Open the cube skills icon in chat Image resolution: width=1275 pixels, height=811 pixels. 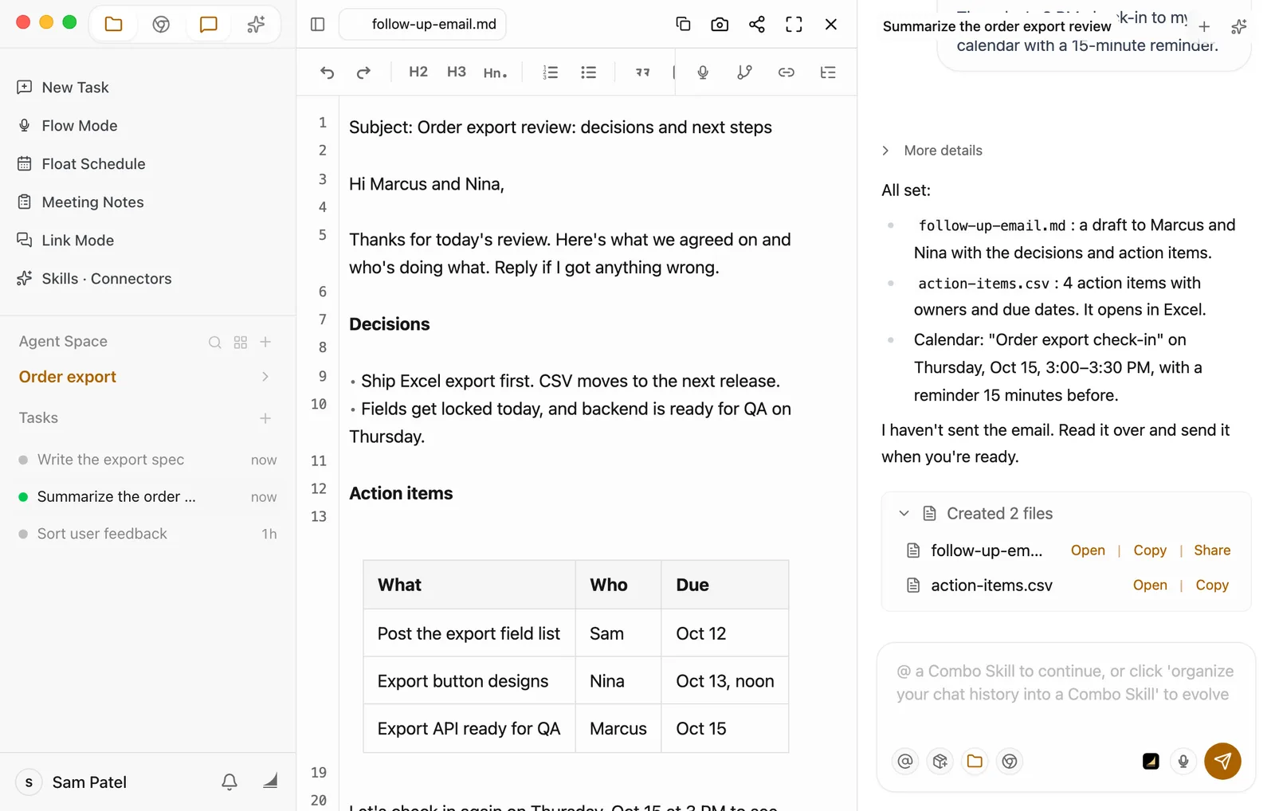pyautogui.click(x=940, y=762)
